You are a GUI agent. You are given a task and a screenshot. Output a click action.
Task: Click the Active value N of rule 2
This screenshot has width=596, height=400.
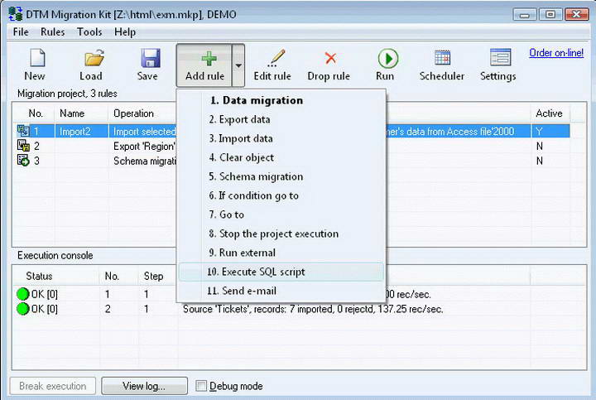pos(540,146)
